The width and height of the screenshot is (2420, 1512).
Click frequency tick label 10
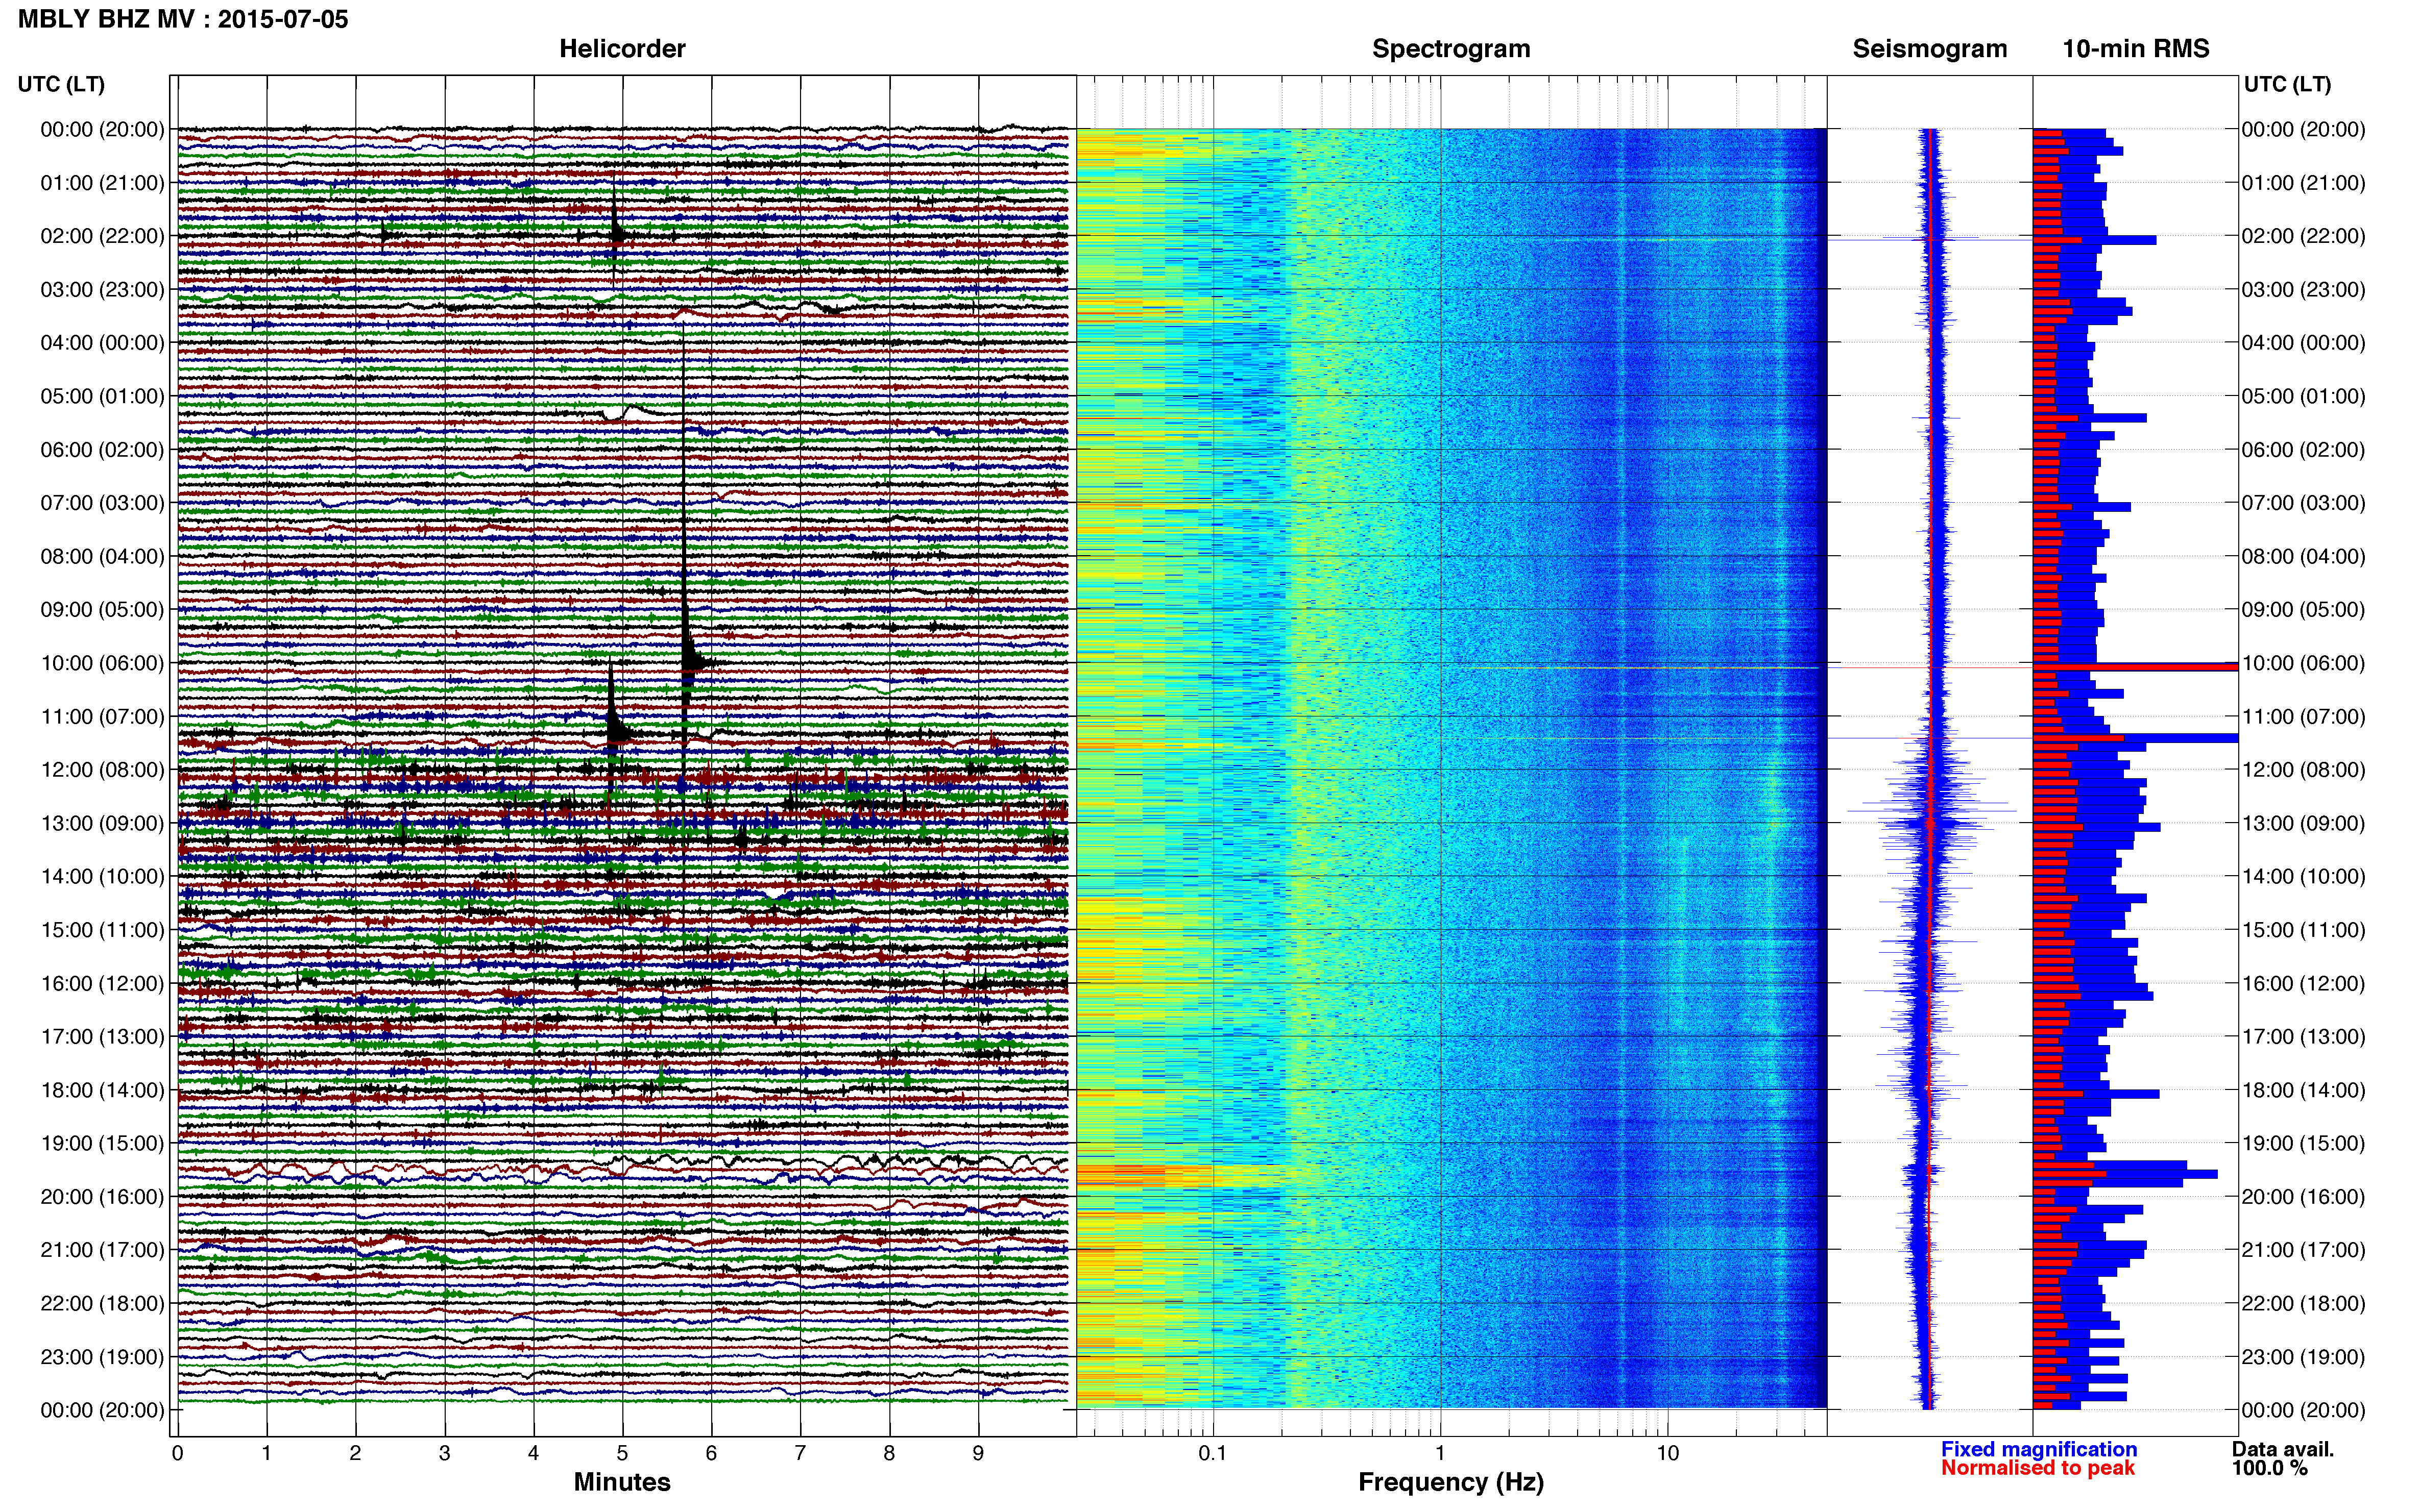(1667, 1453)
